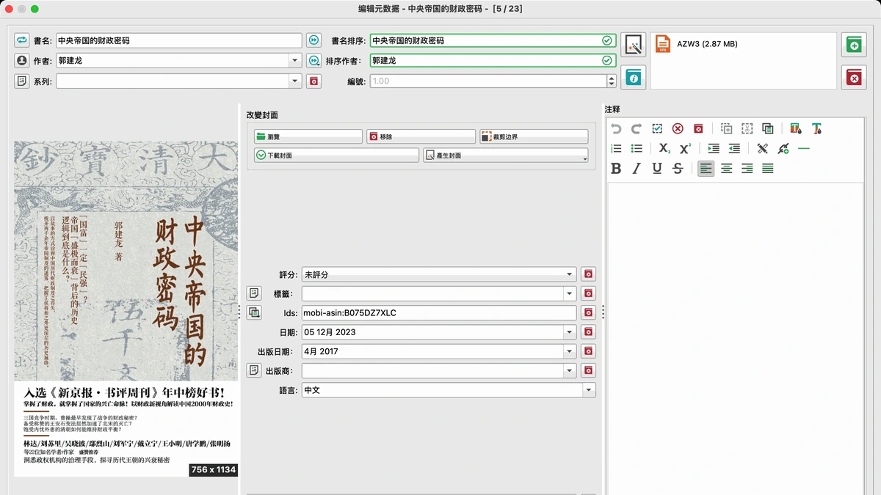Insert a link using the chain icon

tap(783, 148)
